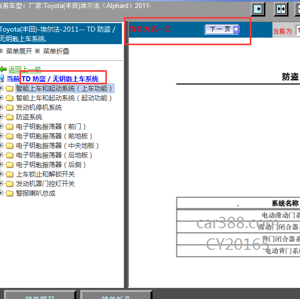Screen dimensions: 300x299
Task: Click bottom 菜单展开 button
Action: coord(40,295)
